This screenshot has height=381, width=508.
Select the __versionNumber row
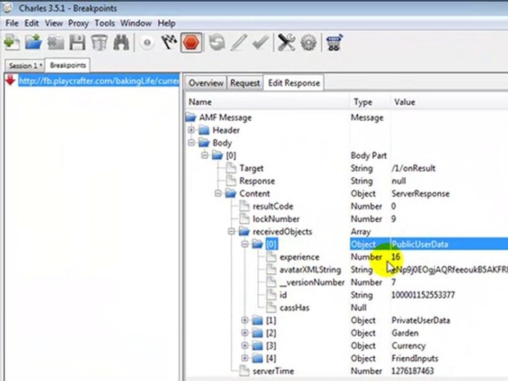click(x=347, y=282)
